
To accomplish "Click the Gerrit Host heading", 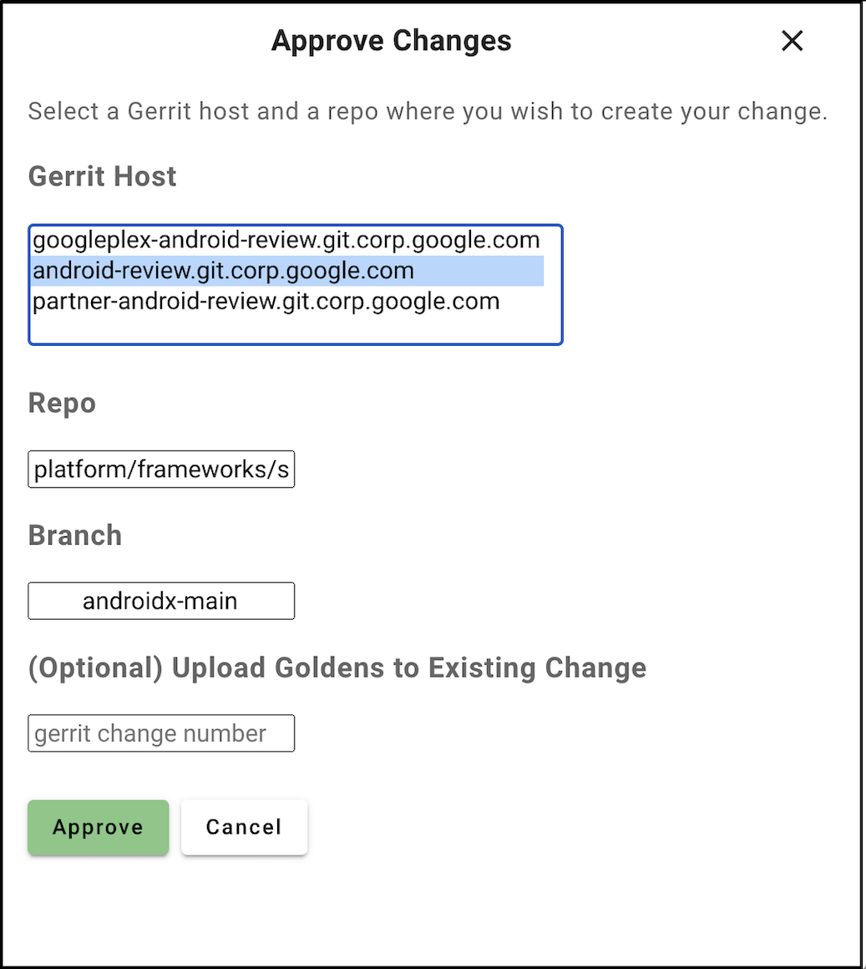I will [102, 176].
